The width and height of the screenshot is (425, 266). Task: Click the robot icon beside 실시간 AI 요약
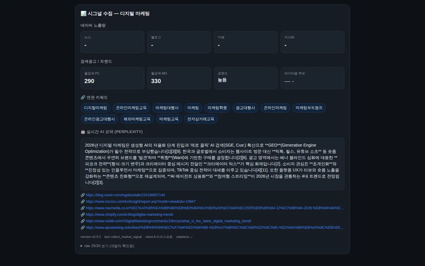point(83,132)
